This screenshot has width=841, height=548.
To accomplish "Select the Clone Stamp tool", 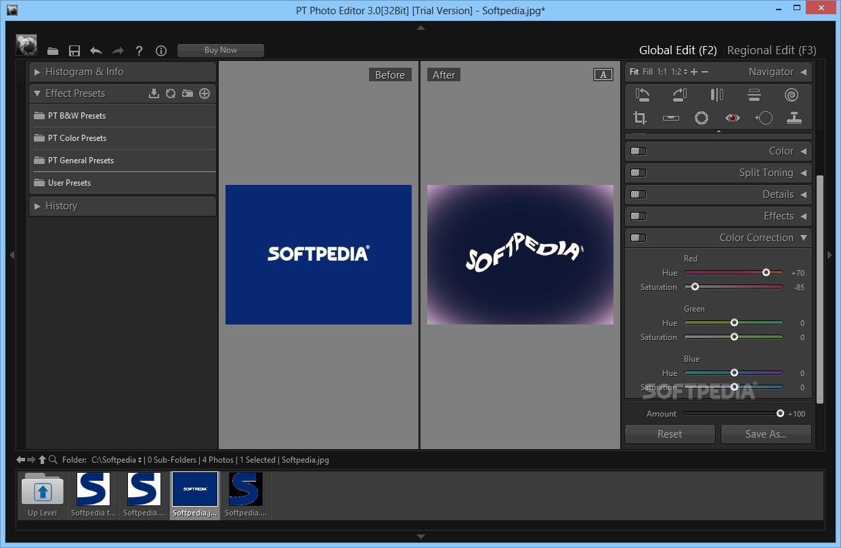I will pos(794,118).
